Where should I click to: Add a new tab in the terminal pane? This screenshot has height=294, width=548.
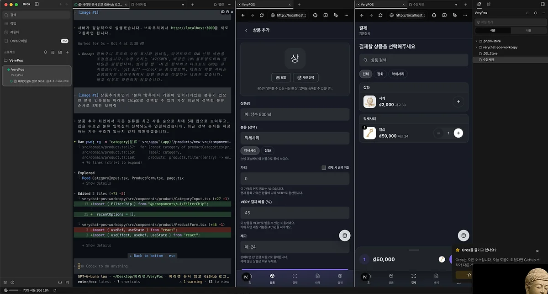[192, 4]
